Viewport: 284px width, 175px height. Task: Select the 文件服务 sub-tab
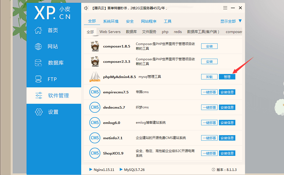(149, 32)
